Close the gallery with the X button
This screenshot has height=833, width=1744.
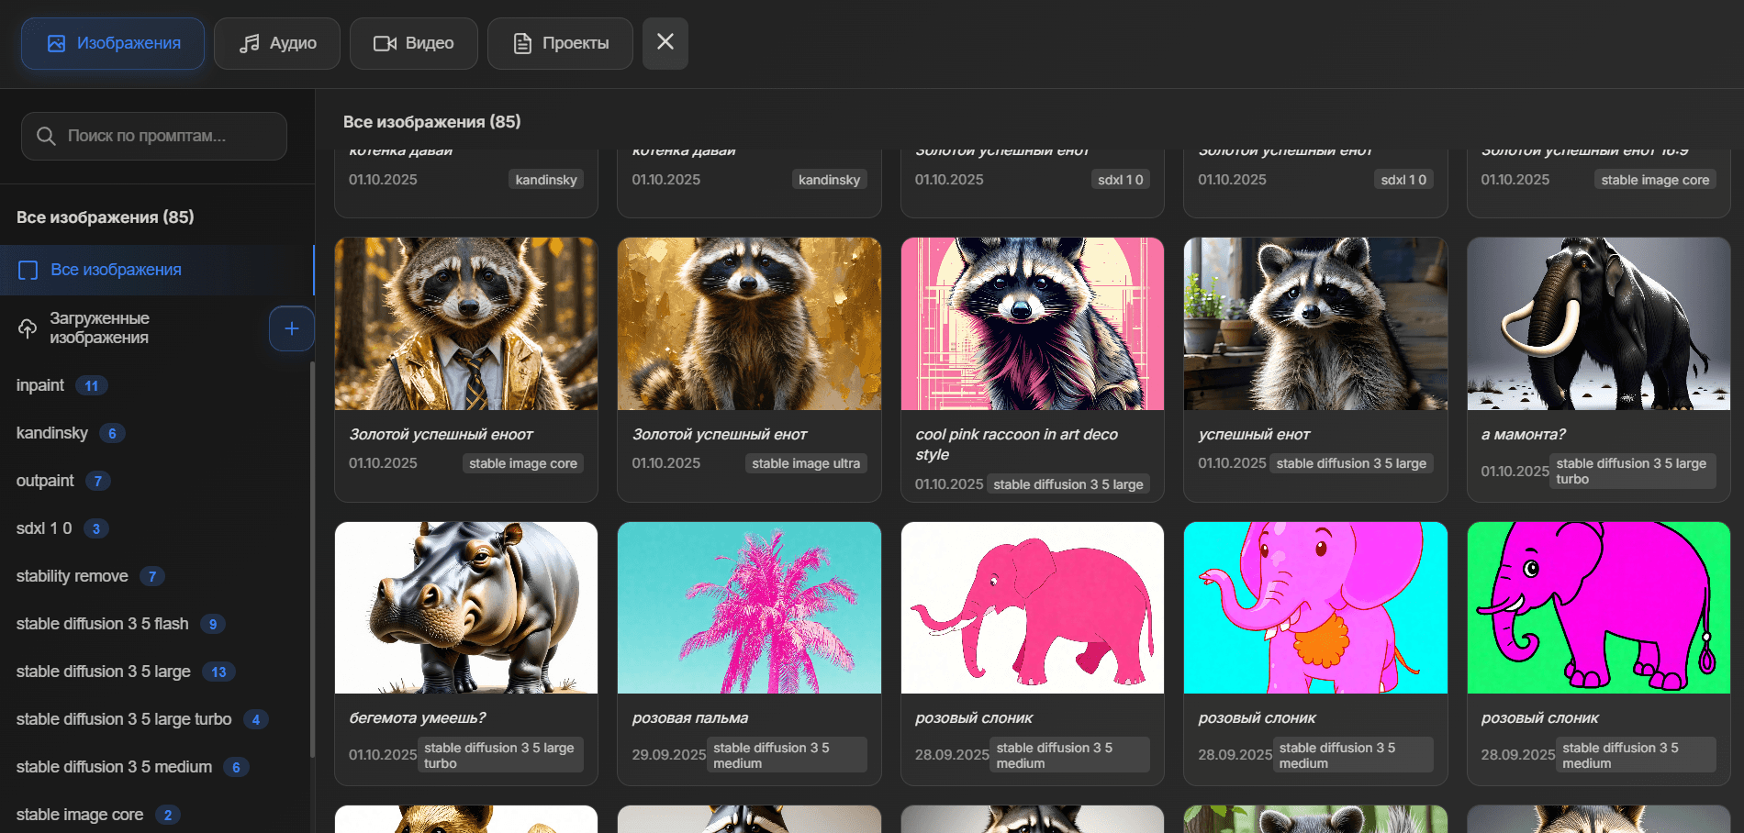point(665,42)
